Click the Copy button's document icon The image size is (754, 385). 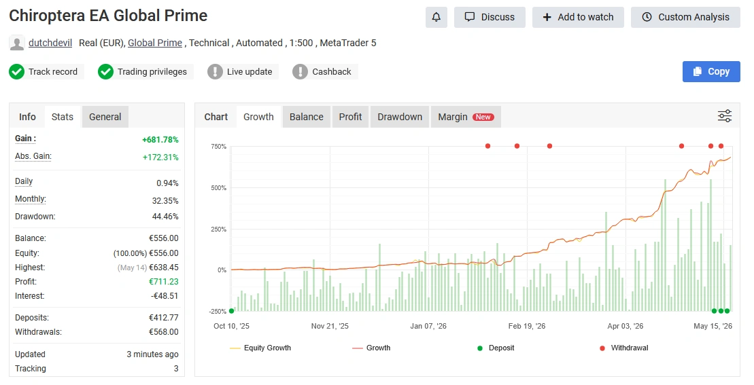(698, 71)
